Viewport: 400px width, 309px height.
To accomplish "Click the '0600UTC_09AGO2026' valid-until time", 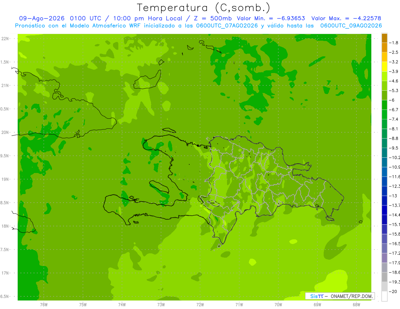I will (x=351, y=26).
